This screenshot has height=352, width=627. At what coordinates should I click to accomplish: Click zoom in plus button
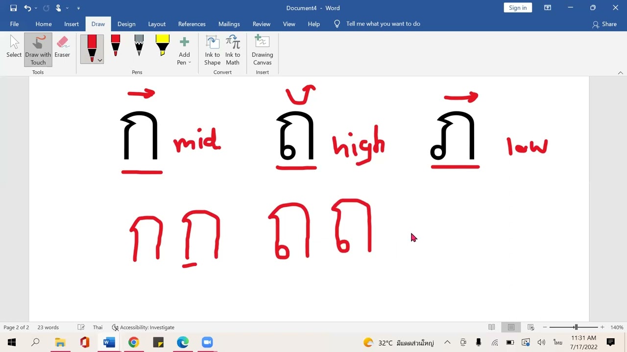(602, 328)
